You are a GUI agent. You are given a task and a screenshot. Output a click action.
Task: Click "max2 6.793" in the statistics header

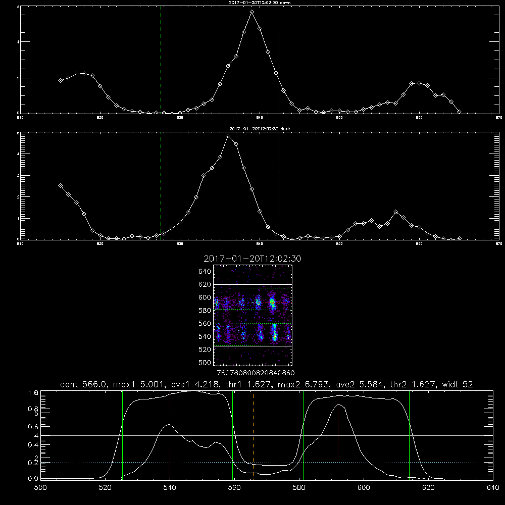coord(302,384)
